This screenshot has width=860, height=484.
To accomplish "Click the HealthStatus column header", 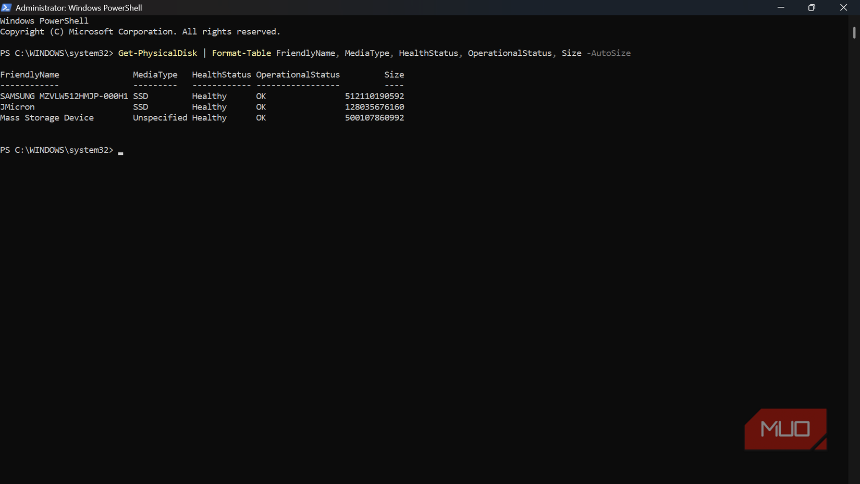I will click(222, 75).
